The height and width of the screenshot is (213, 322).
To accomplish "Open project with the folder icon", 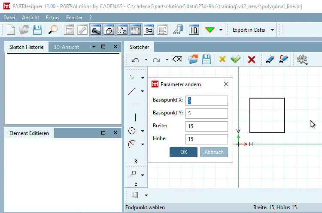I will [x=24, y=30].
